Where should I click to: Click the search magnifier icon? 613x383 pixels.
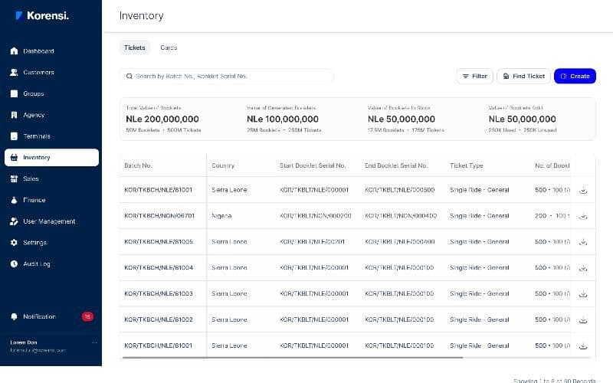click(129, 76)
